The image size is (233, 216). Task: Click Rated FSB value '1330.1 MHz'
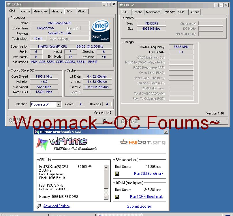tap(44, 92)
